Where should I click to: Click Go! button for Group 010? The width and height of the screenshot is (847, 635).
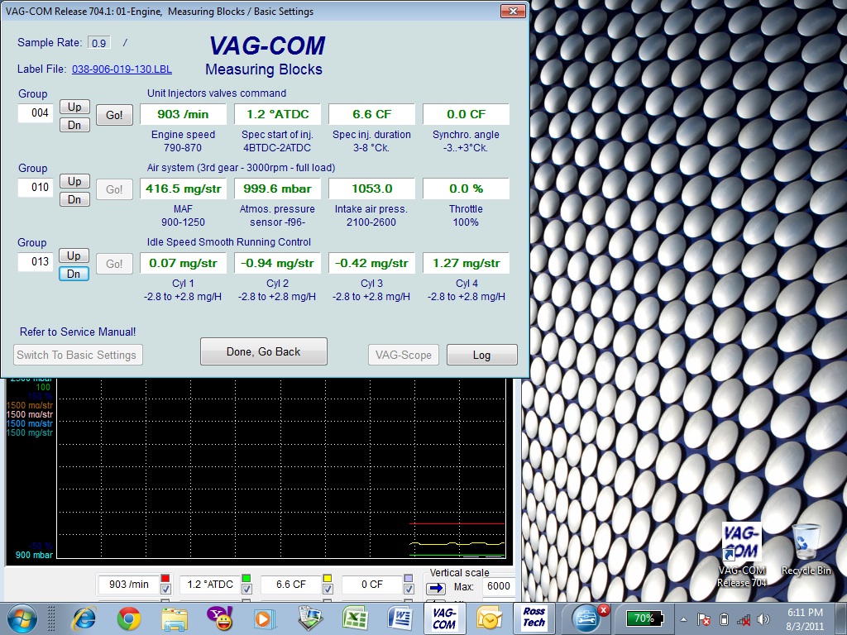click(114, 189)
